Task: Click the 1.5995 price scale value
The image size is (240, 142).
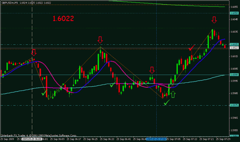Action: tap(234, 81)
